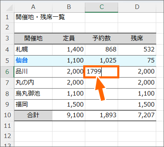164x147 pixels.
Task: Click the total capacity cell 9,100
Action: click(69, 116)
